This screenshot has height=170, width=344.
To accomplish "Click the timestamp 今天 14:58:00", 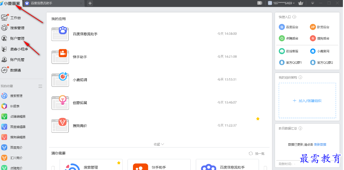I will [227, 34].
